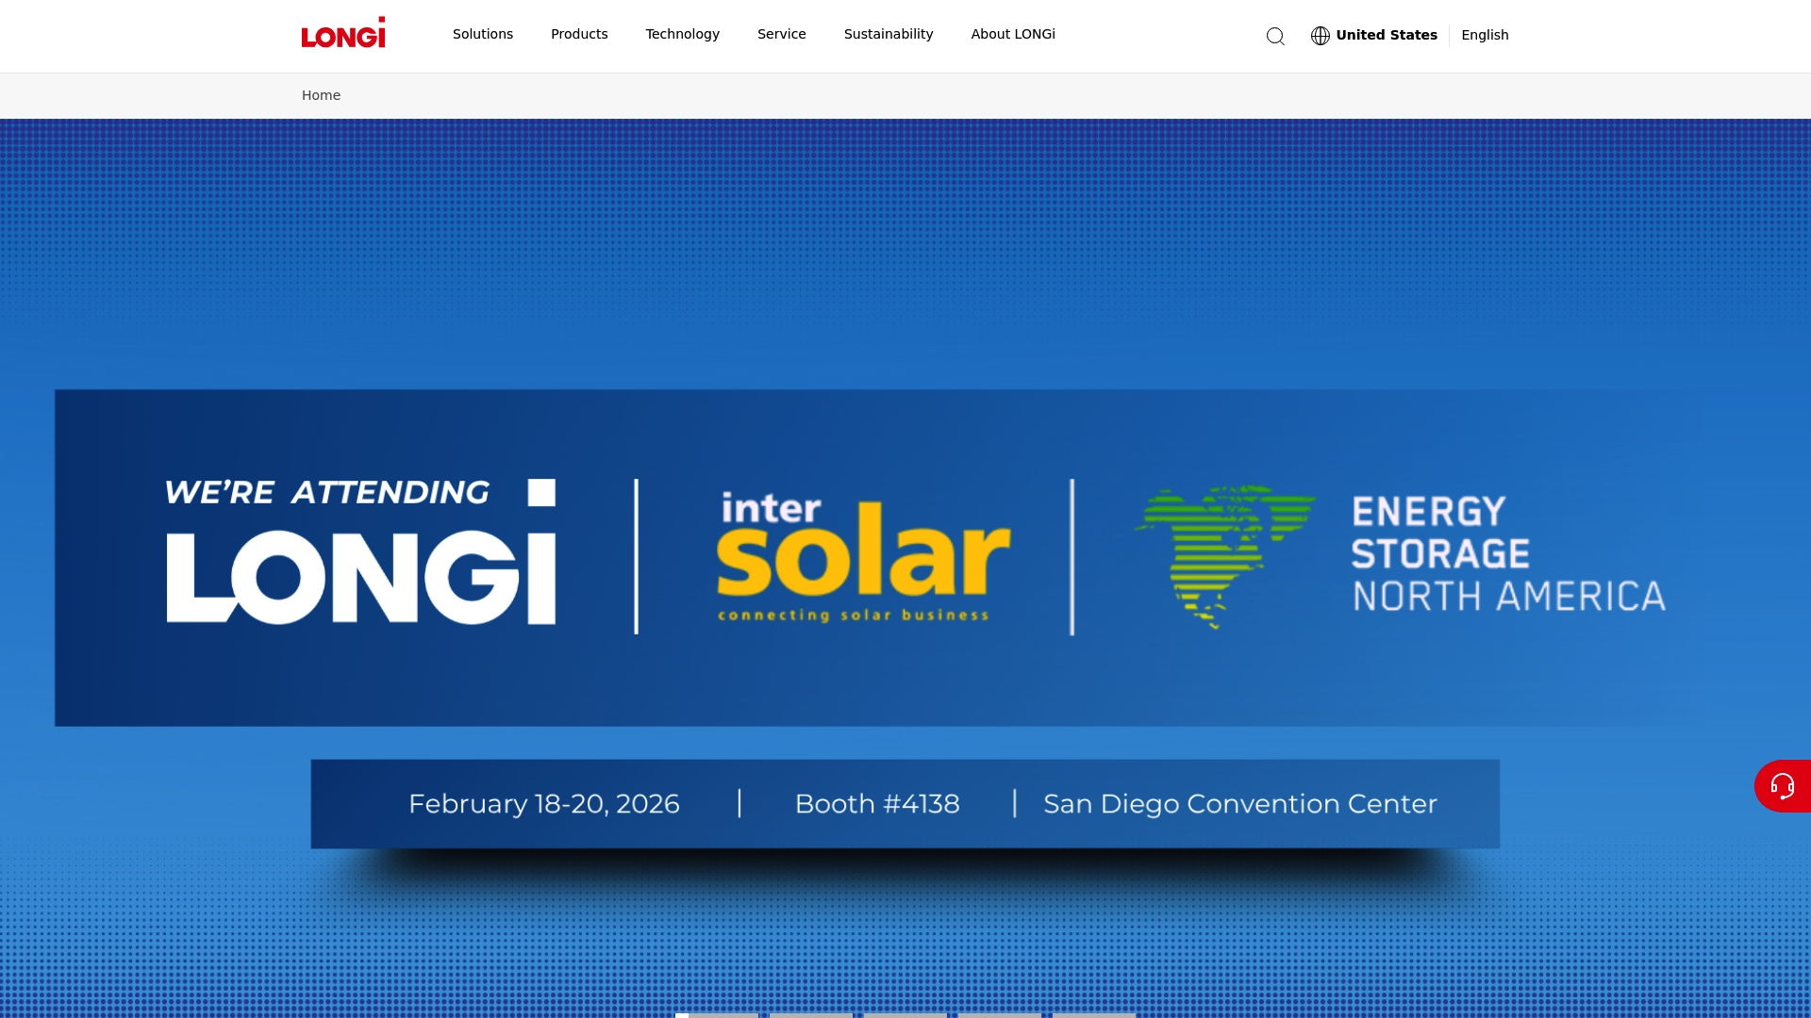Click the Booth #4138 event details strip
The height and width of the screenshot is (1018, 1811).
tap(877, 804)
